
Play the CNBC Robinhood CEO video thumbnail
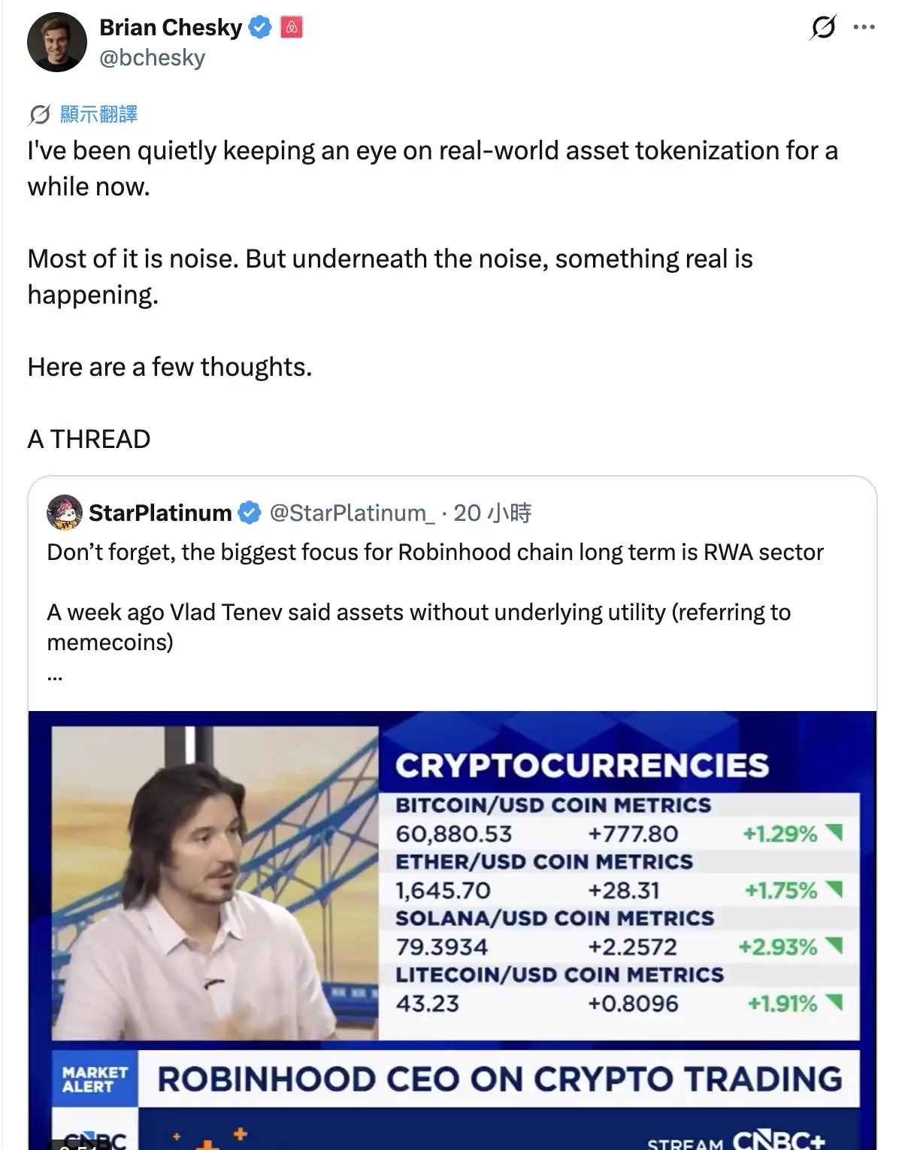click(x=453, y=931)
